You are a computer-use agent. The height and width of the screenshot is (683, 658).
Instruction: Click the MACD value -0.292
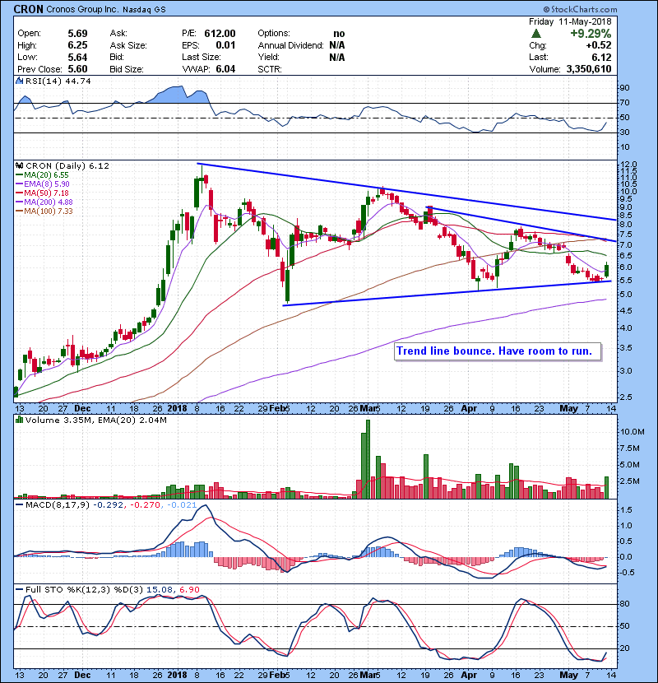pos(108,505)
